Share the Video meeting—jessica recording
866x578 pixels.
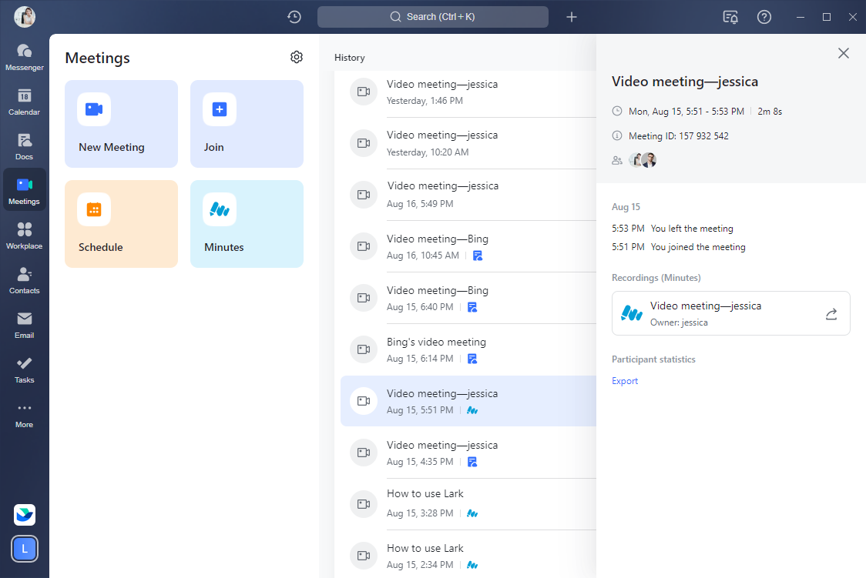(x=831, y=313)
